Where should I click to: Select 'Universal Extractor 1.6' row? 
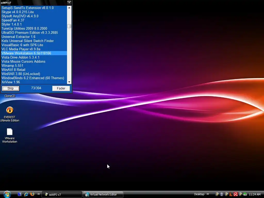34,37
